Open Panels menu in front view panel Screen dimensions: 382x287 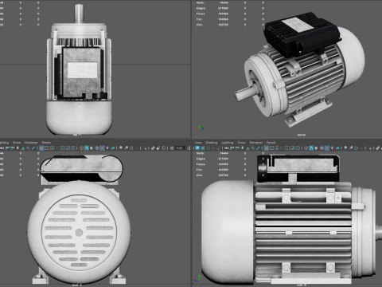click(46, 143)
